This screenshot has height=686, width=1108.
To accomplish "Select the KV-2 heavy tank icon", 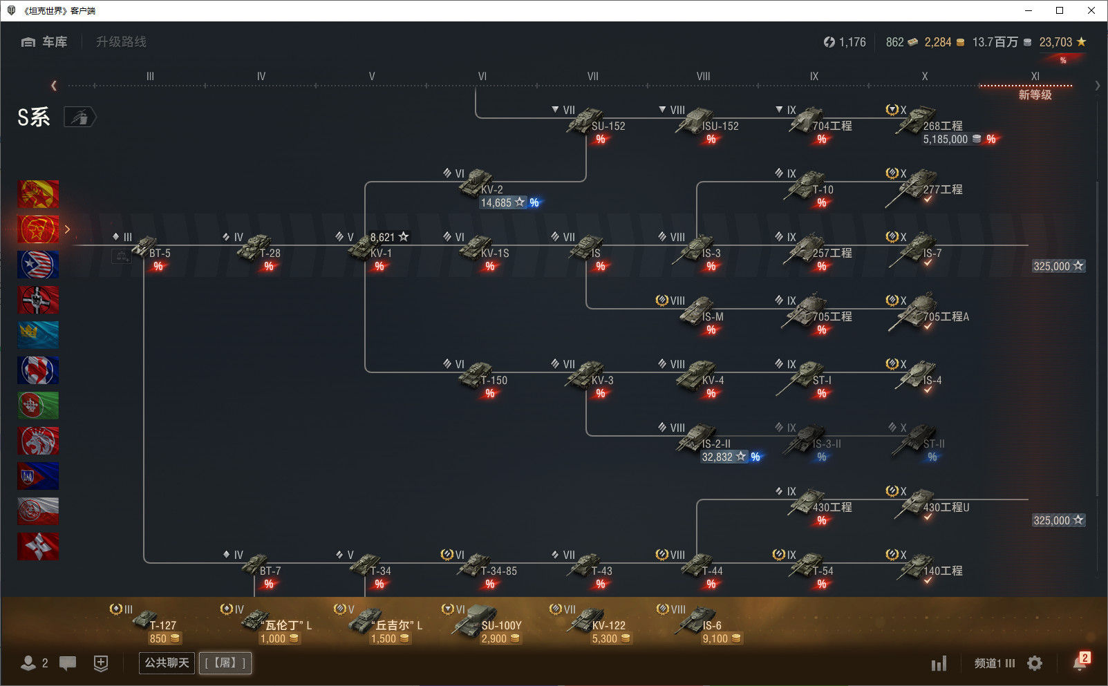I will pyautogui.click(x=476, y=184).
